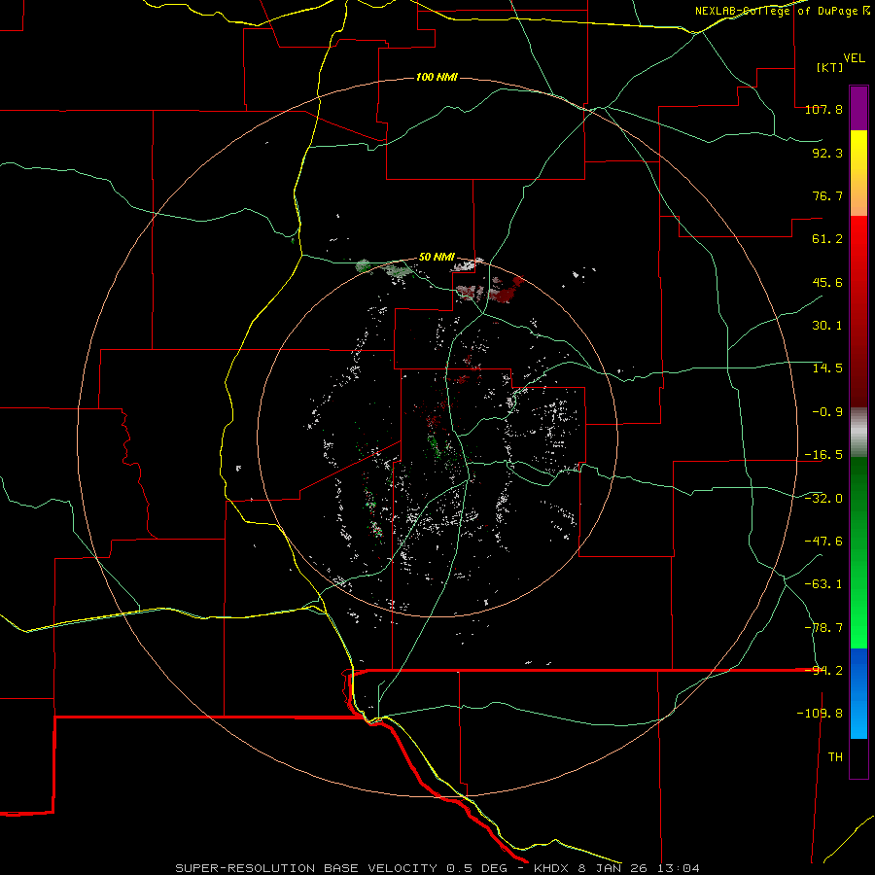Select the 76.7 velocity scale value

pyautogui.click(x=827, y=195)
